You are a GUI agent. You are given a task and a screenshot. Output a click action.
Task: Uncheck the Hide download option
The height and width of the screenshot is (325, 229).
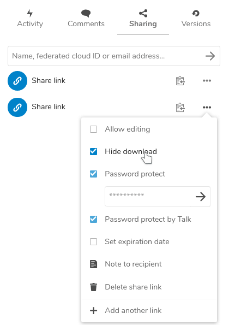(x=93, y=151)
